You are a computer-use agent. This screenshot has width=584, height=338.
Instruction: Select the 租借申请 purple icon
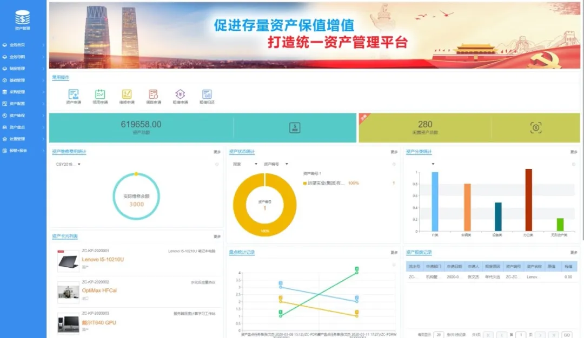click(180, 94)
